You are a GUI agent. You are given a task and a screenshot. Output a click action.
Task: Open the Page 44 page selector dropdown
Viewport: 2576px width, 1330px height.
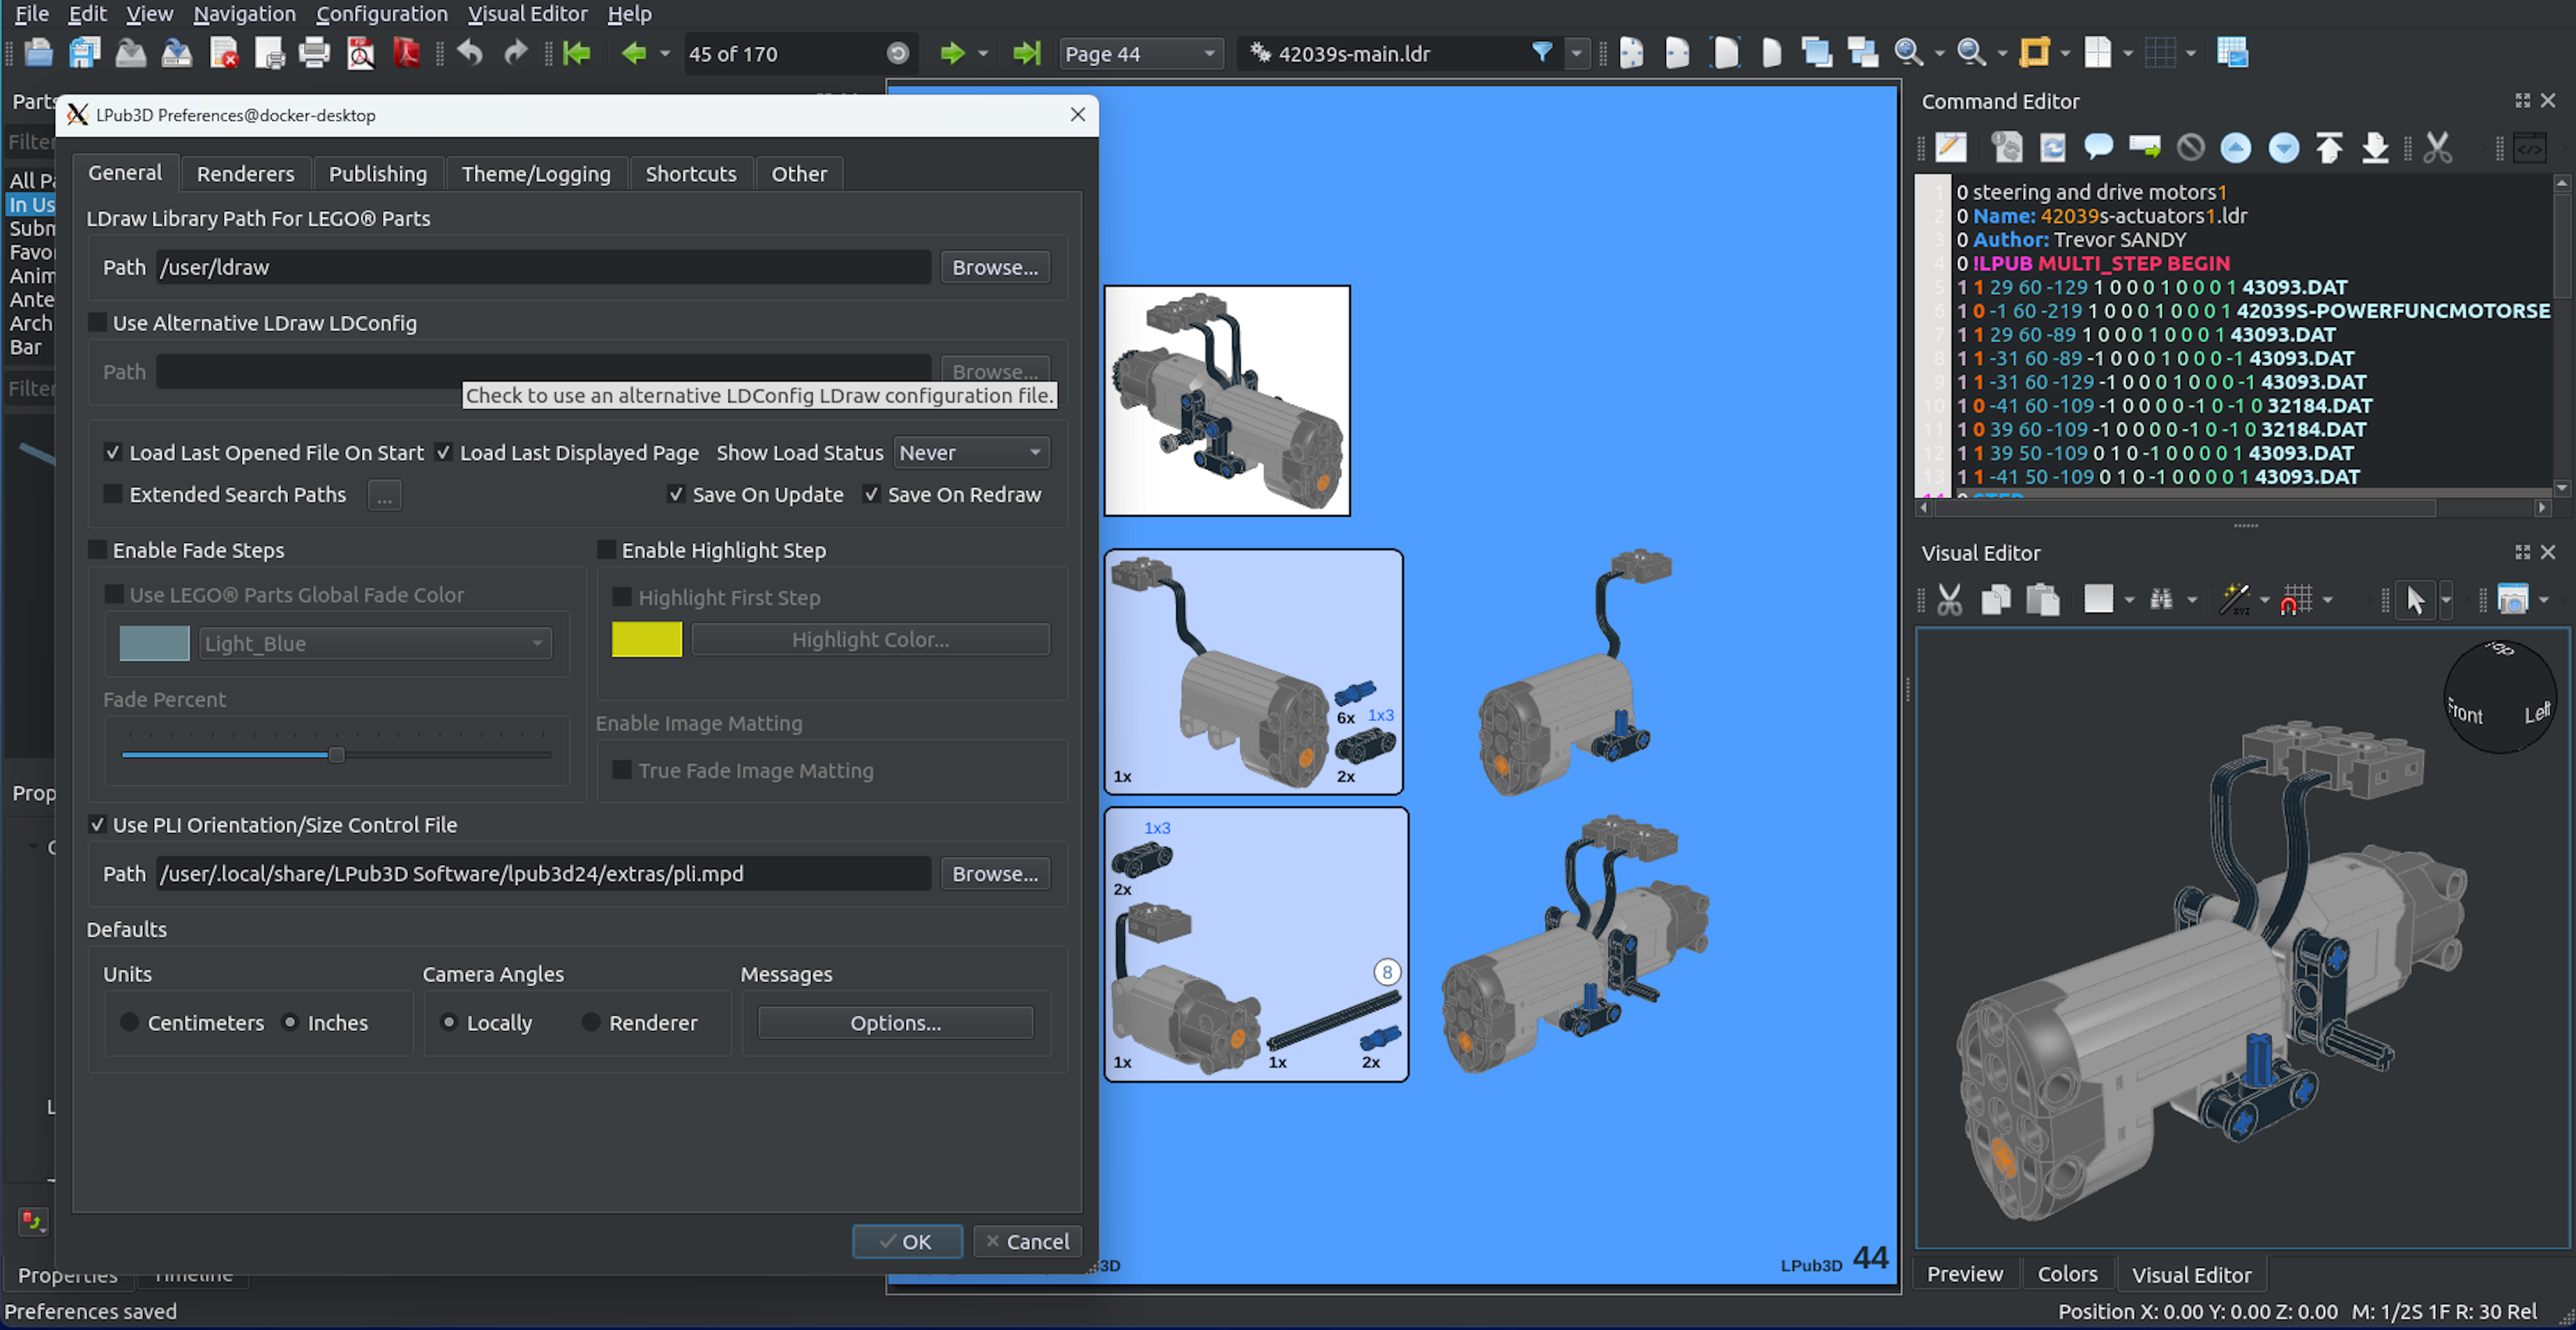coord(1140,53)
